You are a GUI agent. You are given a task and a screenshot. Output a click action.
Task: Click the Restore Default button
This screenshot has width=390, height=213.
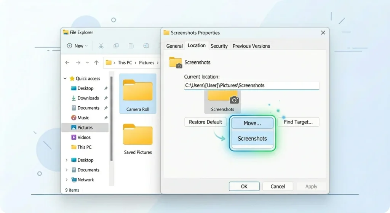pyautogui.click(x=205, y=122)
